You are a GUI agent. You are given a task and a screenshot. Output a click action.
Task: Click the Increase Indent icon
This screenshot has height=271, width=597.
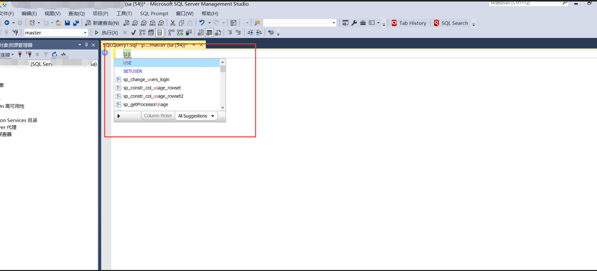pos(259,33)
